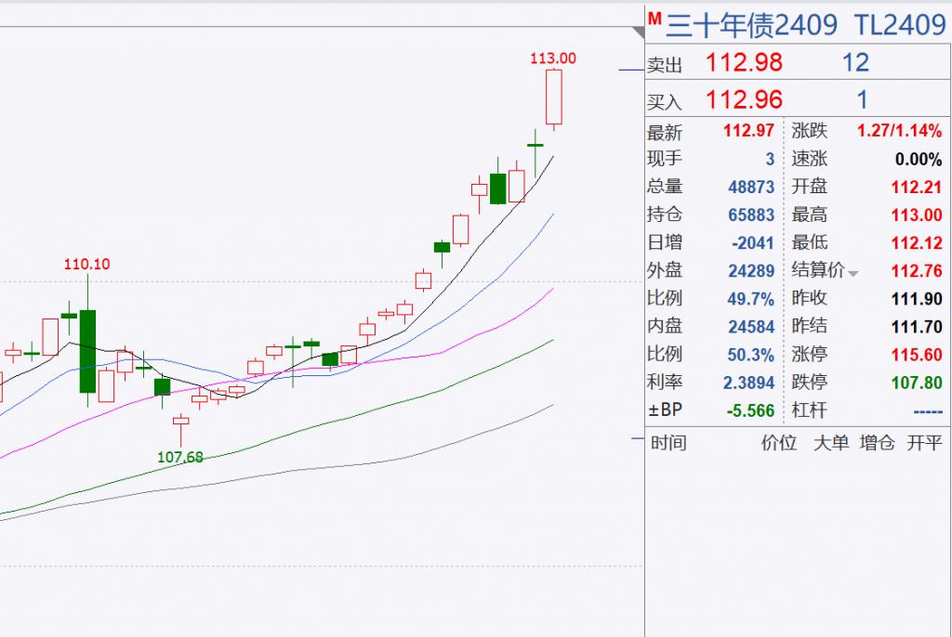The height and width of the screenshot is (637, 952).
Task: Select the 开平 column header
Action: coord(924,443)
